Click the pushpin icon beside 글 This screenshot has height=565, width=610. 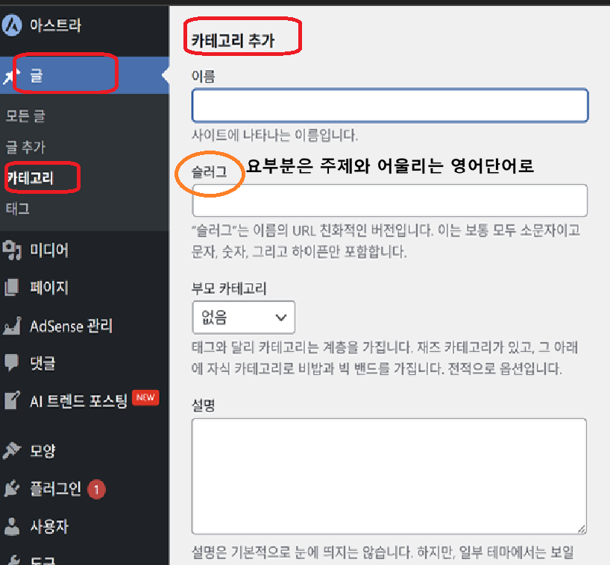point(10,75)
